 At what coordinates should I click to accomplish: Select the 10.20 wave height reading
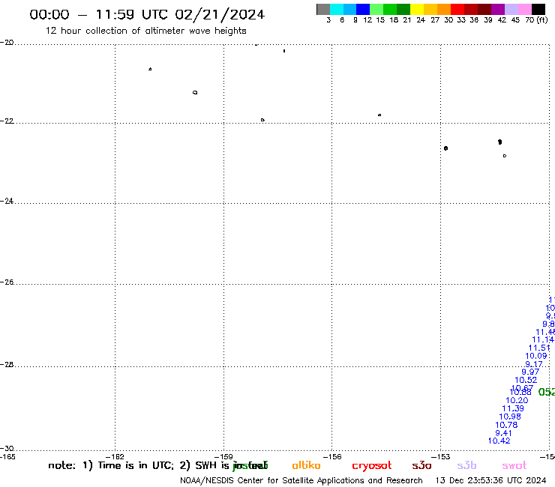[517, 400]
